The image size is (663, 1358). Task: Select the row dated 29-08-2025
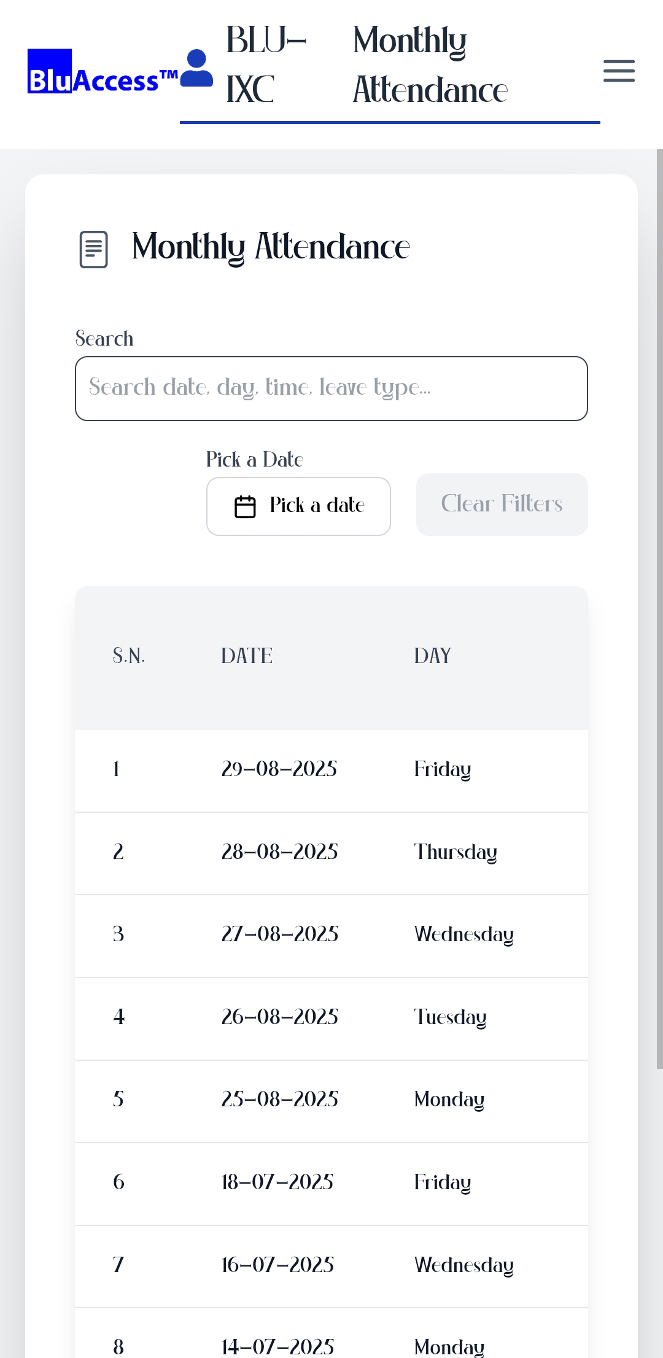(331, 770)
